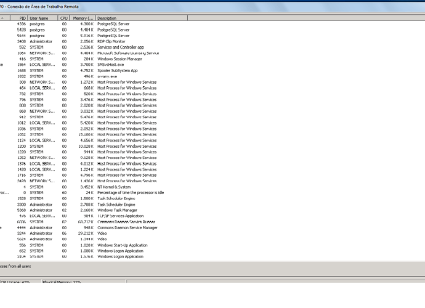Select the 'Windows Session Manager' row
The width and height of the screenshot is (425, 308).
(x=94, y=59)
